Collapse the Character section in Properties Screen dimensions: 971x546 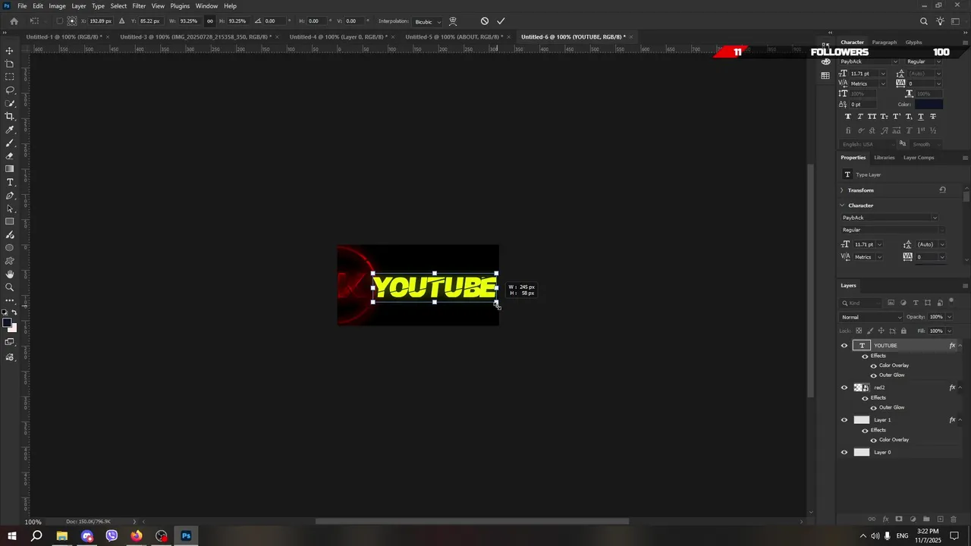(842, 206)
